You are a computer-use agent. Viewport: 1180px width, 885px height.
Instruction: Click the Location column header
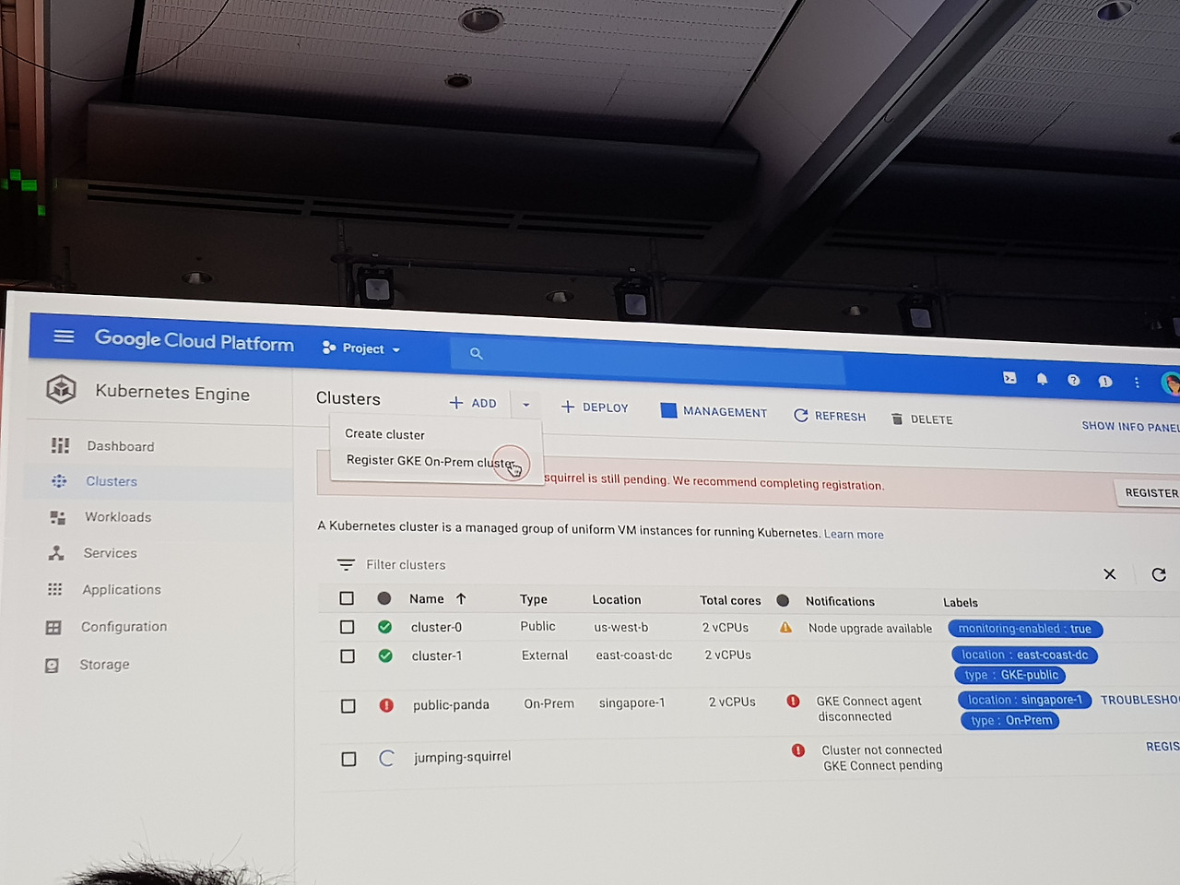click(x=617, y=600)
